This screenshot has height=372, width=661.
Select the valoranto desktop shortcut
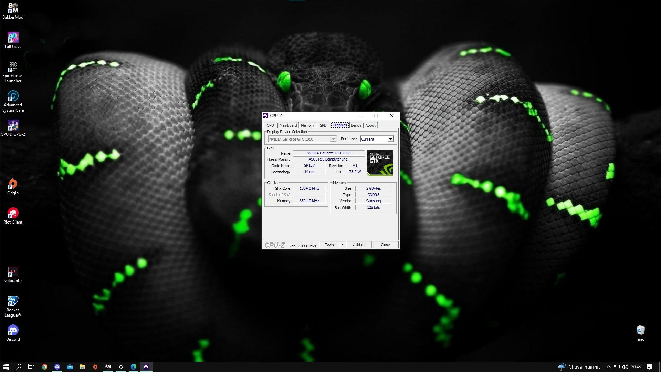pyautogui.click(x=13, y=275)
